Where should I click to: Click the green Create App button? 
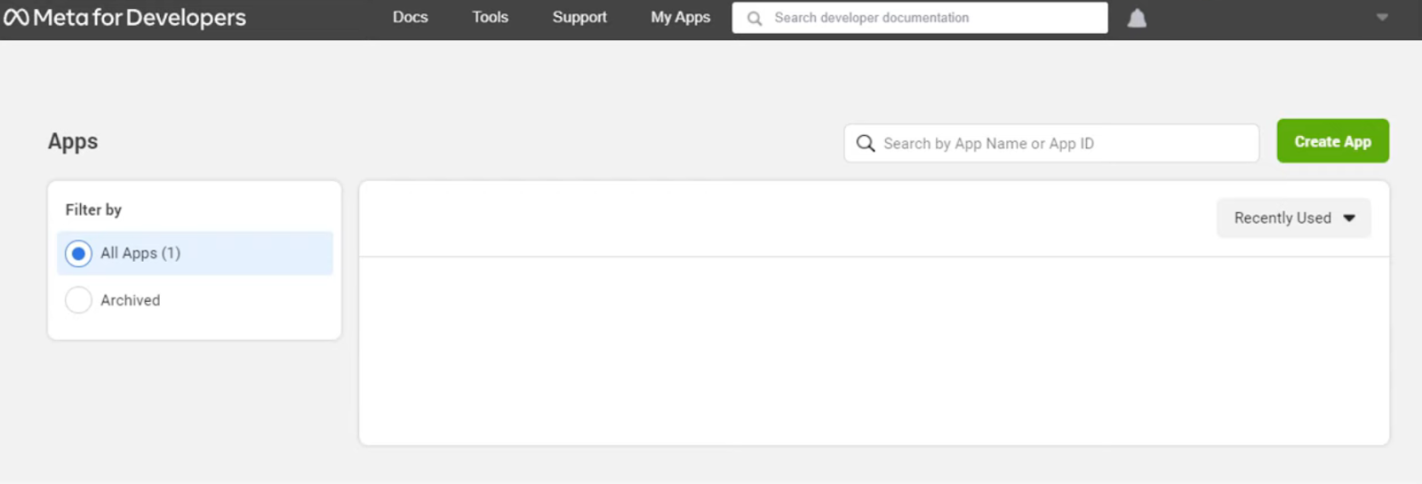pyautogui.click(x=1332, y=141)
